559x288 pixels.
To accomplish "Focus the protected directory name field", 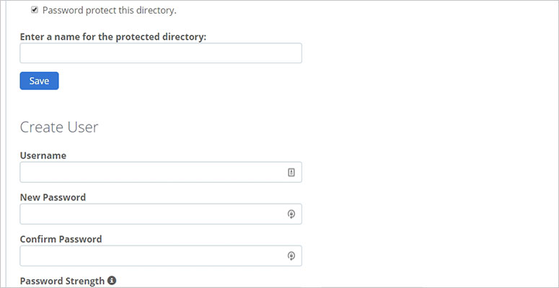I will click(161, 53).
